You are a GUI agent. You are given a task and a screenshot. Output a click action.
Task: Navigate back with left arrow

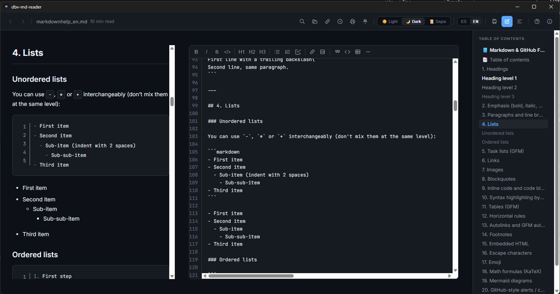10,22
